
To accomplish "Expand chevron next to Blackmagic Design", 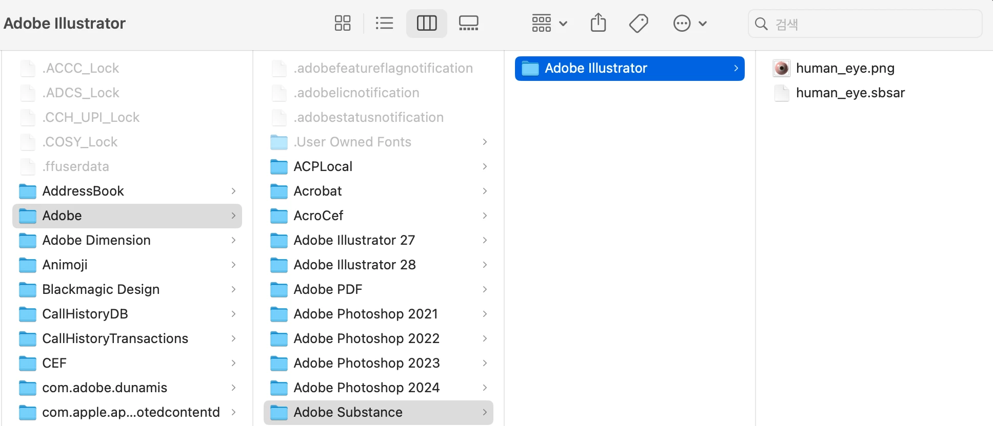I will click(x=233, y=289).
